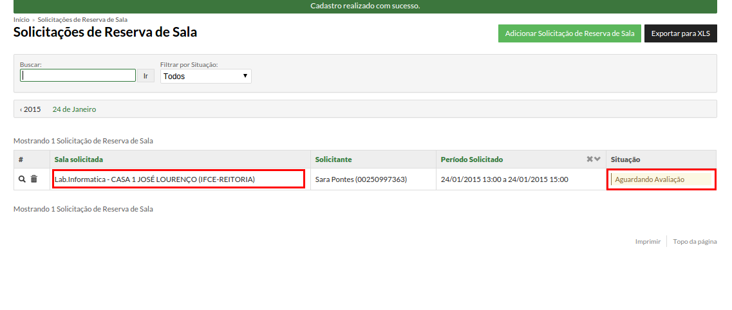Click the Imprimir link

pos(648,241)
